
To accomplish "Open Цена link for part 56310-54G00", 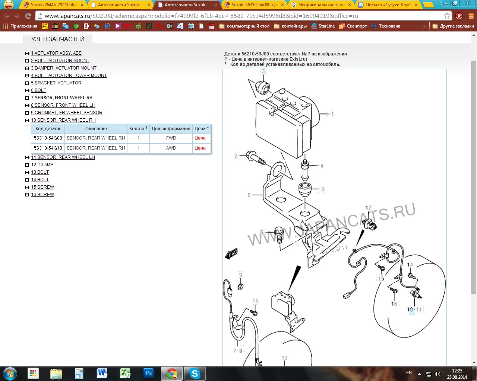I will 200,138.
